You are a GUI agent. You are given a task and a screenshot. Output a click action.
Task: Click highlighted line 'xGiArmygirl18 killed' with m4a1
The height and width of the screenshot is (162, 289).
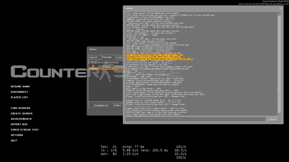153,57
